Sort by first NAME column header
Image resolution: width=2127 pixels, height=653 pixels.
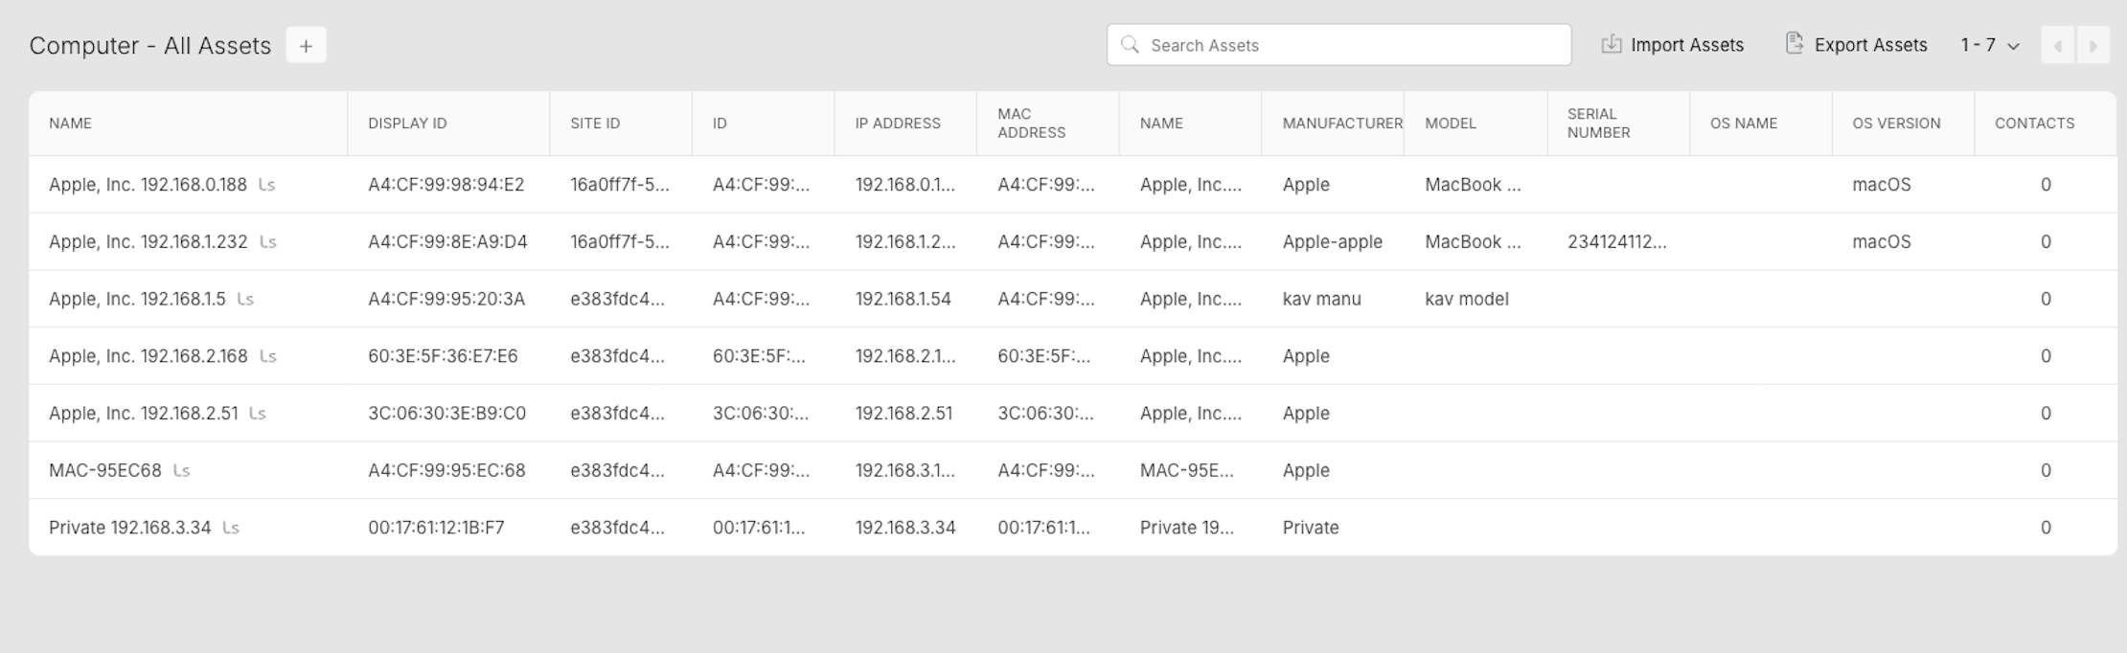(x=71, y=124)
